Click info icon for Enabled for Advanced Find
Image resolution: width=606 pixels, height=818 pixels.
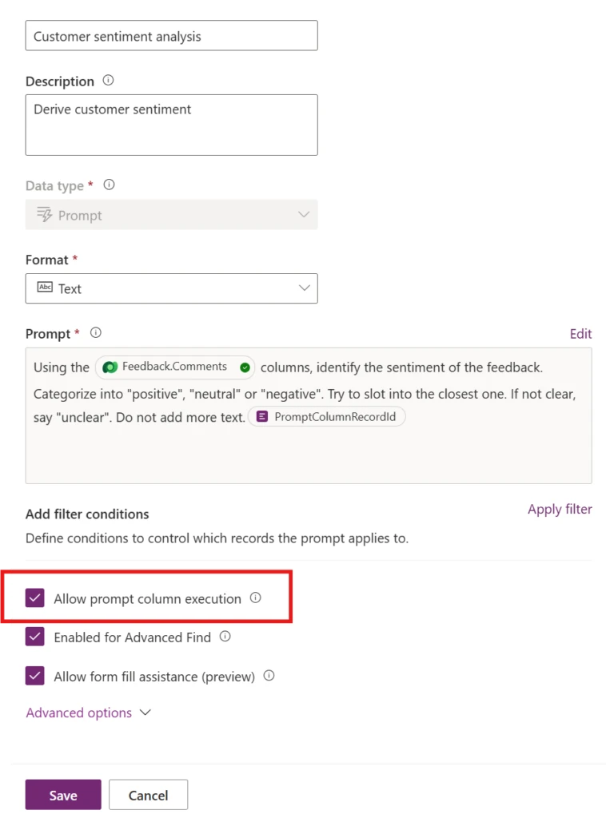[x=225, y=637]
